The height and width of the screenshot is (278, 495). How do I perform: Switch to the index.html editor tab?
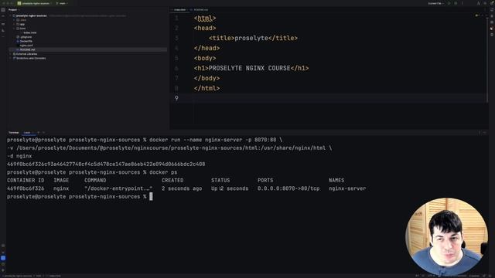click(179, 10)
